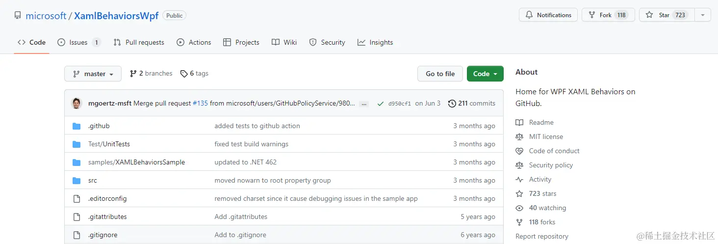Open the .github folder
Image resolution: width=718 pixels, height=244 pixels.
(x=99, y=126)
